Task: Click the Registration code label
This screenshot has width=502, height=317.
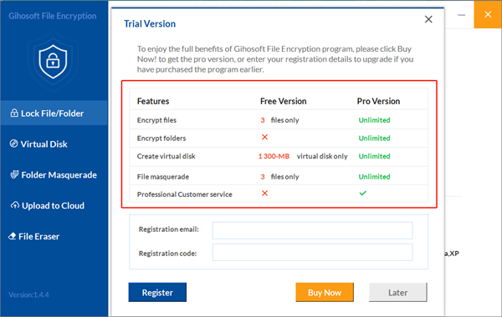Action: click(168, 254)
